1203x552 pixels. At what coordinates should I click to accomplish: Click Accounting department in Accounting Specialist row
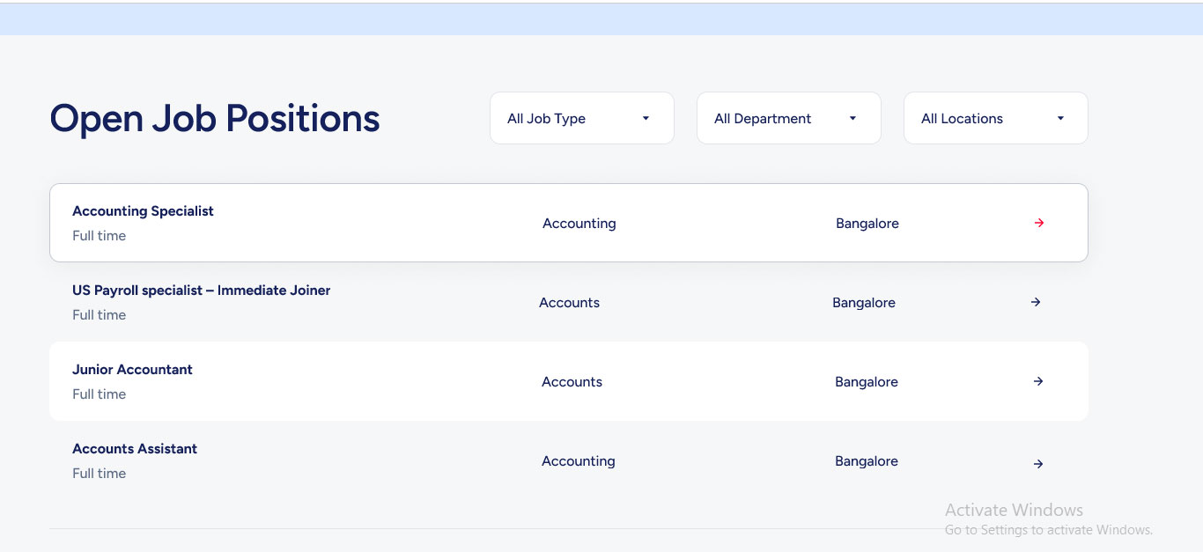pos(579,224)
